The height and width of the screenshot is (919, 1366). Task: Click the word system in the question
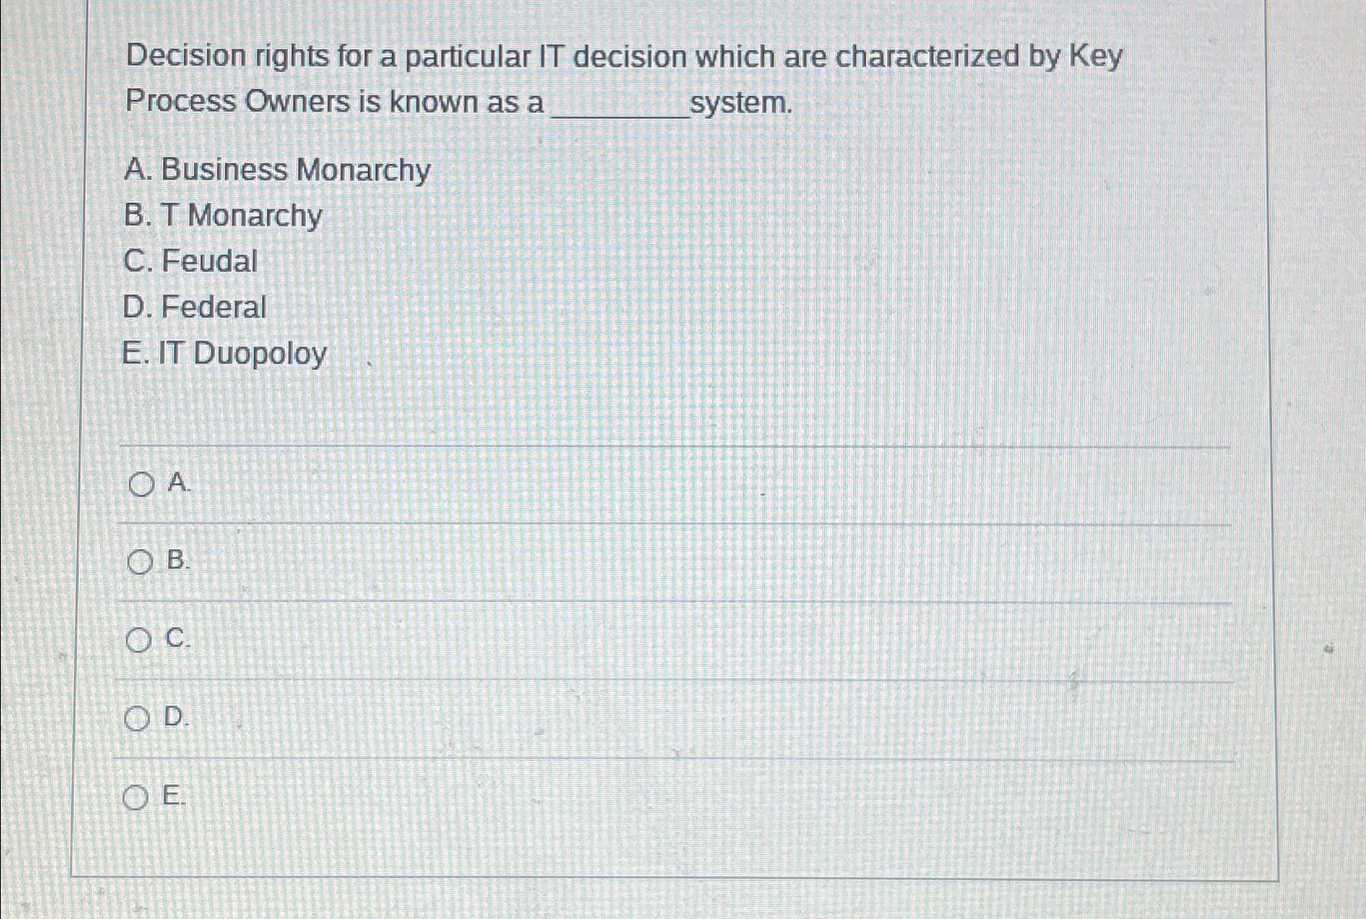click(x=742, y=103)
